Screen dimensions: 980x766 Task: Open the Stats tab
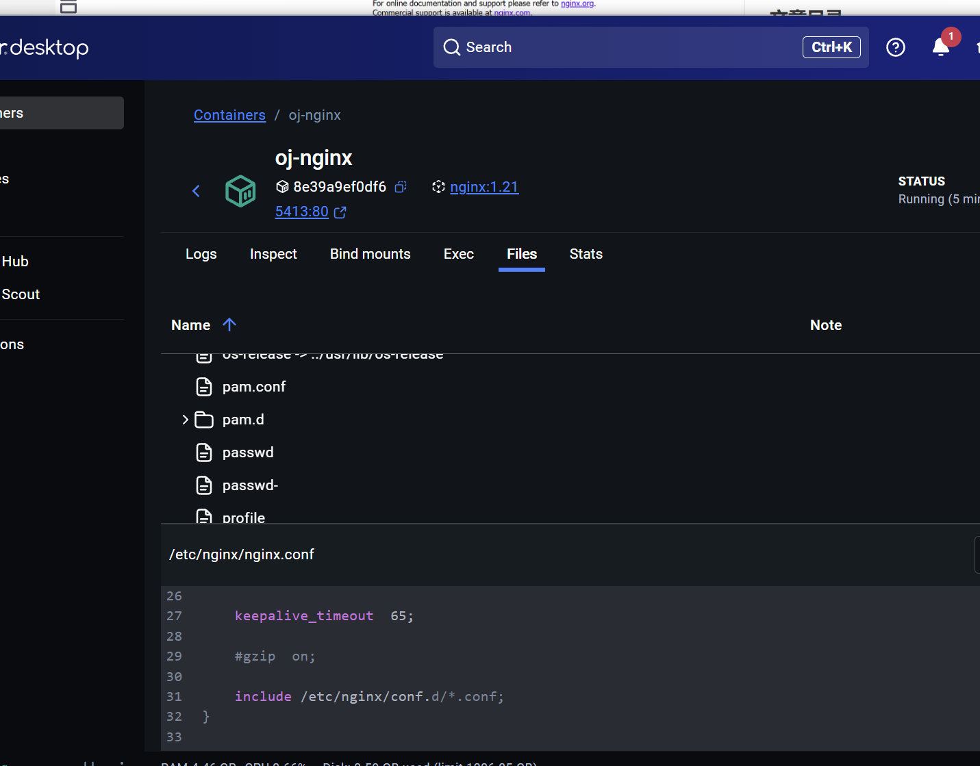pos(586,254)
